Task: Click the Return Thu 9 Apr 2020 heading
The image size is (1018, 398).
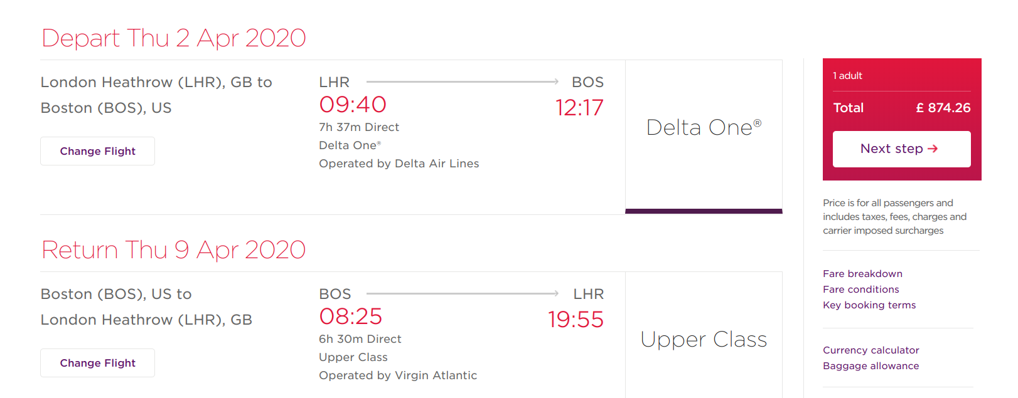Action: point(174,250)
